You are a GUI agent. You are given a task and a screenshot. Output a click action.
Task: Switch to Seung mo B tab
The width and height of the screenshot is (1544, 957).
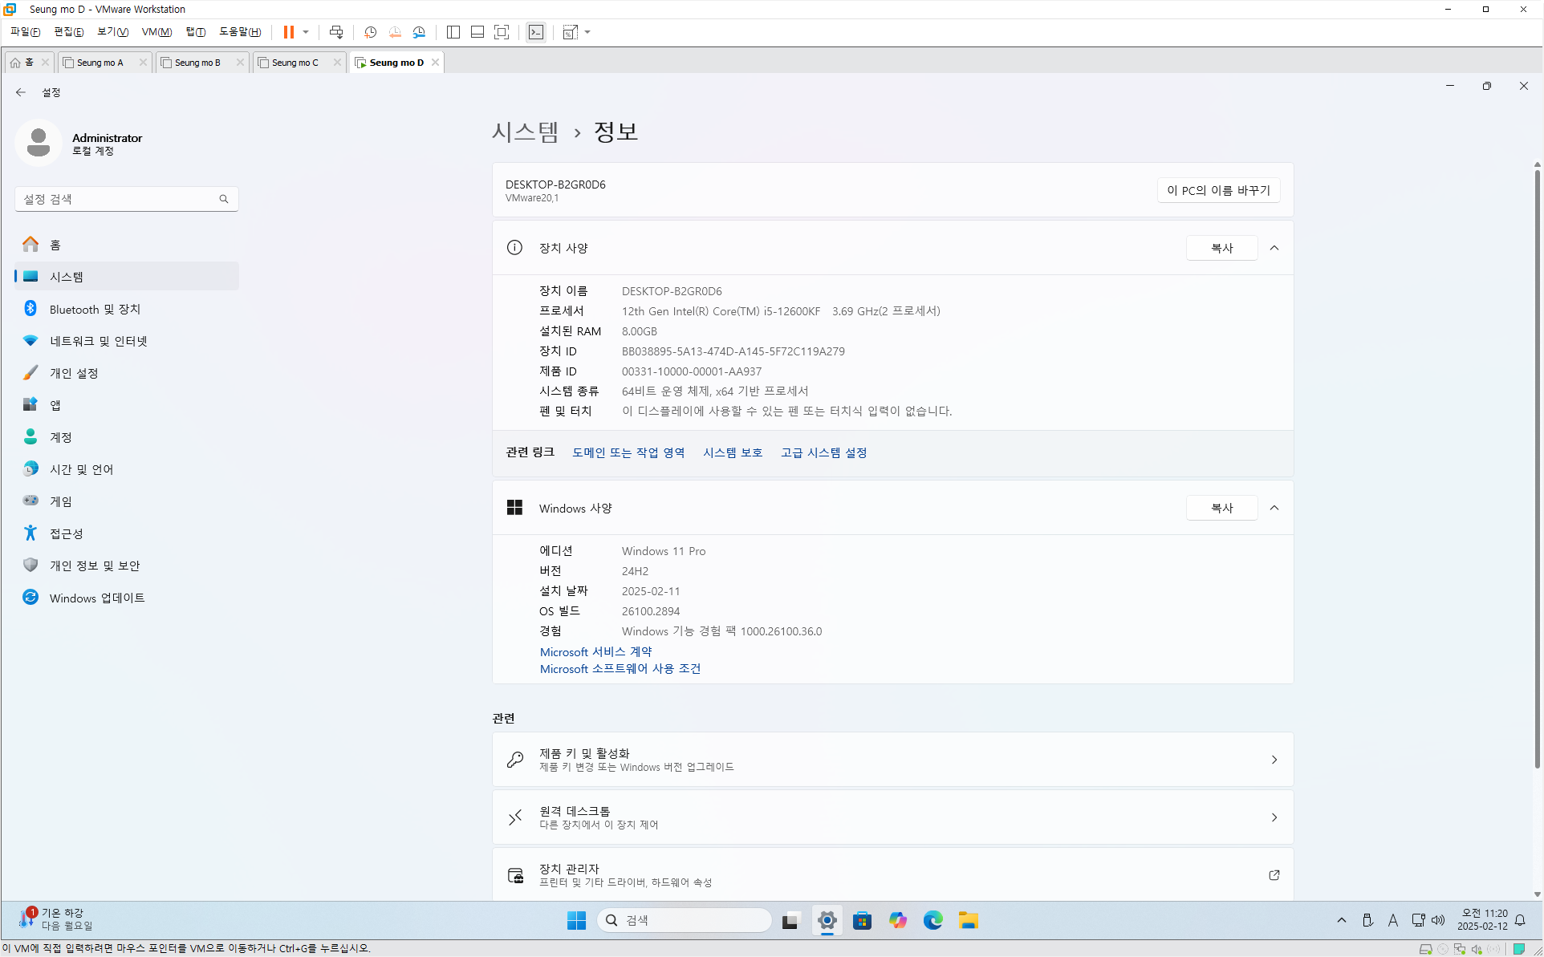(197, 63)
